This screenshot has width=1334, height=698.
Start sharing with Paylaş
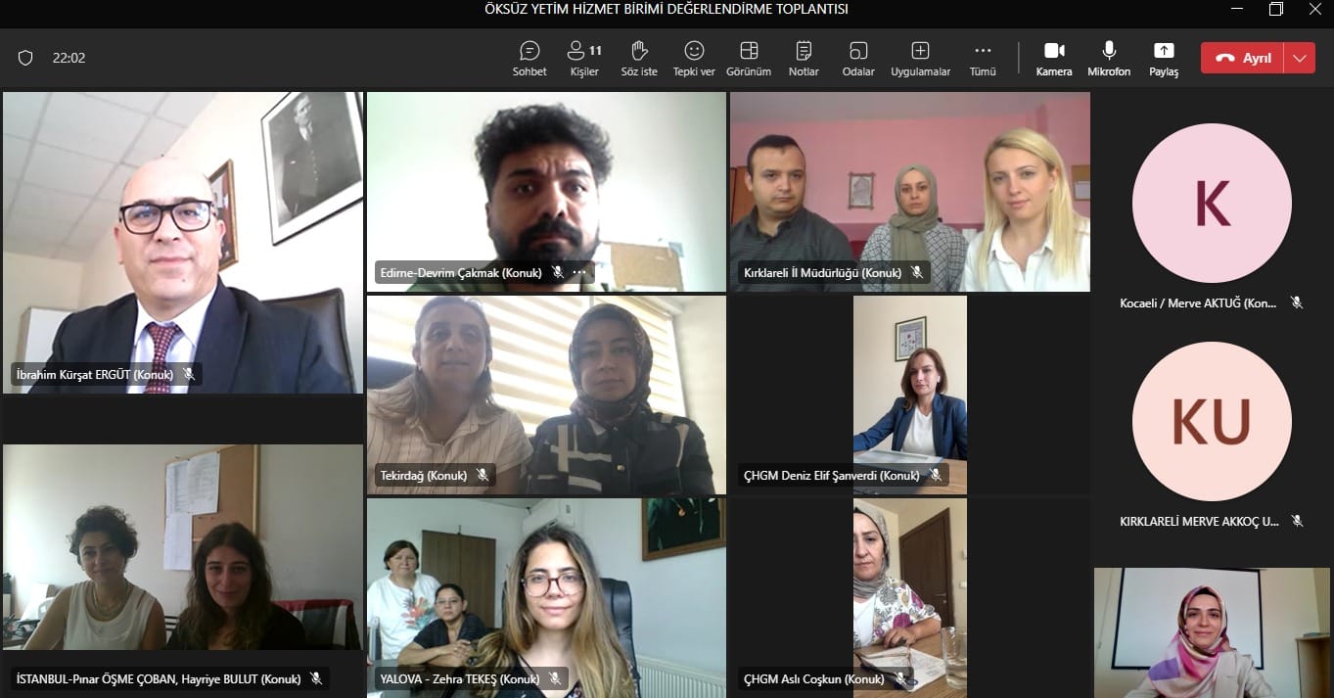pyautogui.click(x=1164, y=59)
